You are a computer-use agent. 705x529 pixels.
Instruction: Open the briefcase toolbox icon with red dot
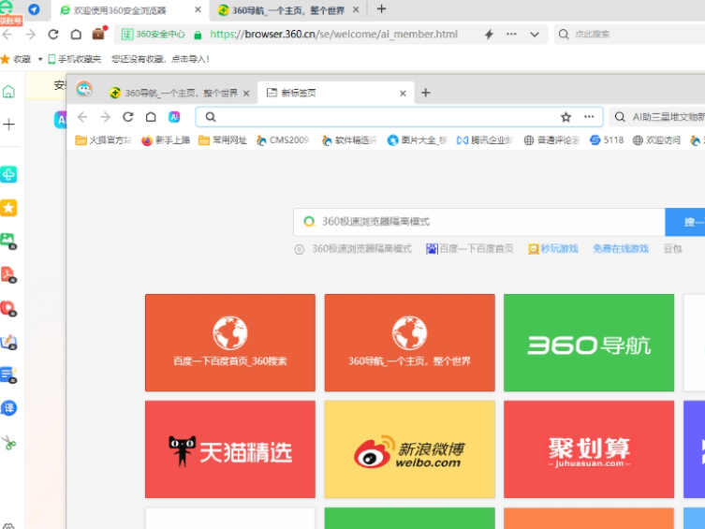point(99,34)
